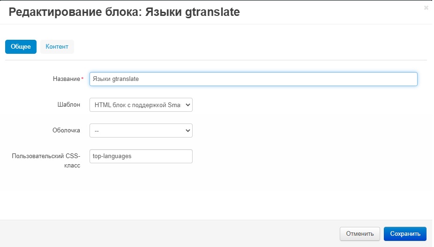Click the chevron arrow of Шаблон select
This screenshot has height=247, width=434.
[x=188, y=105]
